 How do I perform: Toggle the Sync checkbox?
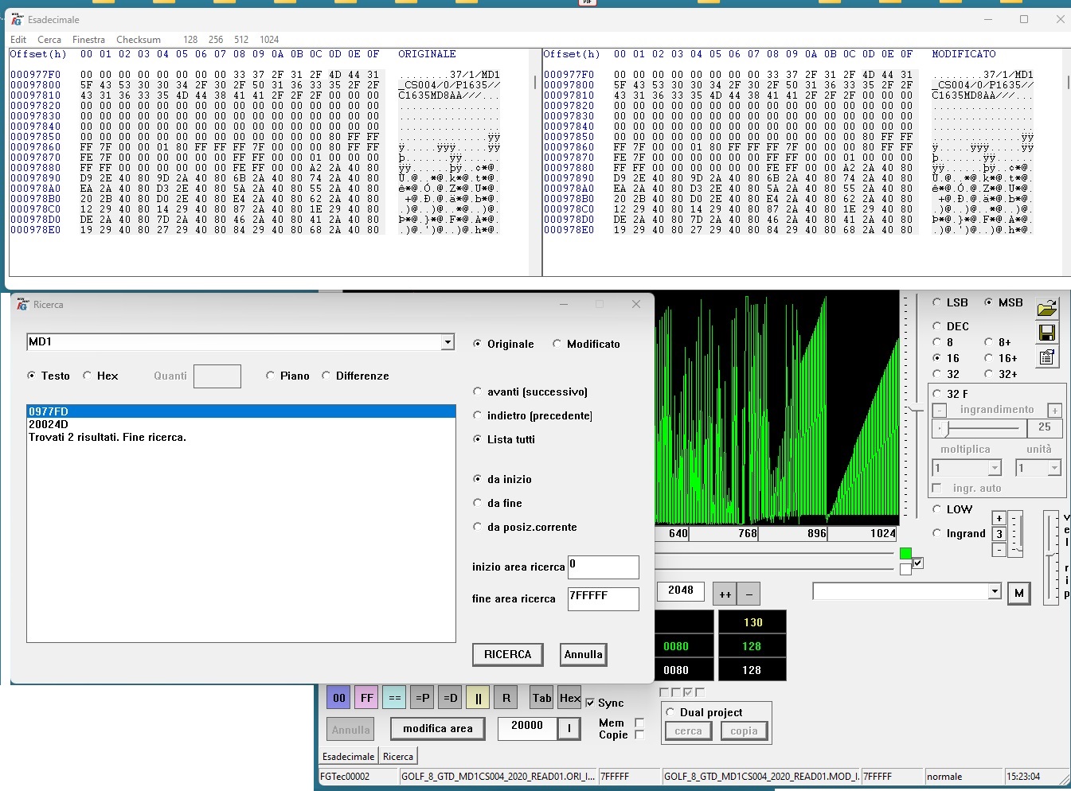[590, 703]
